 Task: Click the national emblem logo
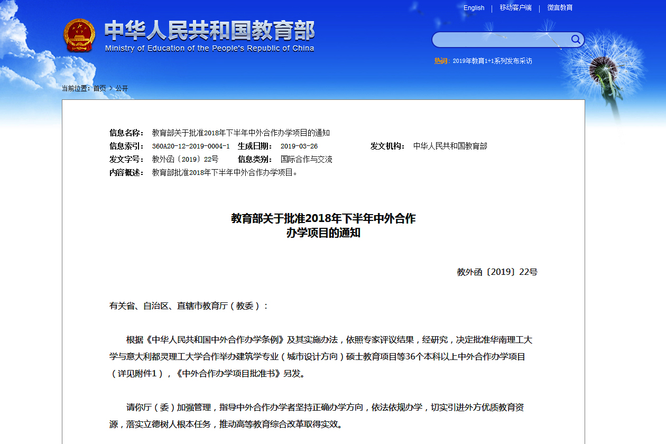coord(79,35)
